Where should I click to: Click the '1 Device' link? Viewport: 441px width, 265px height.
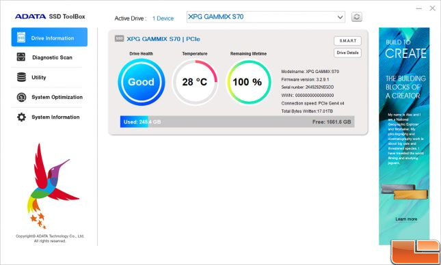pos(163,18)
